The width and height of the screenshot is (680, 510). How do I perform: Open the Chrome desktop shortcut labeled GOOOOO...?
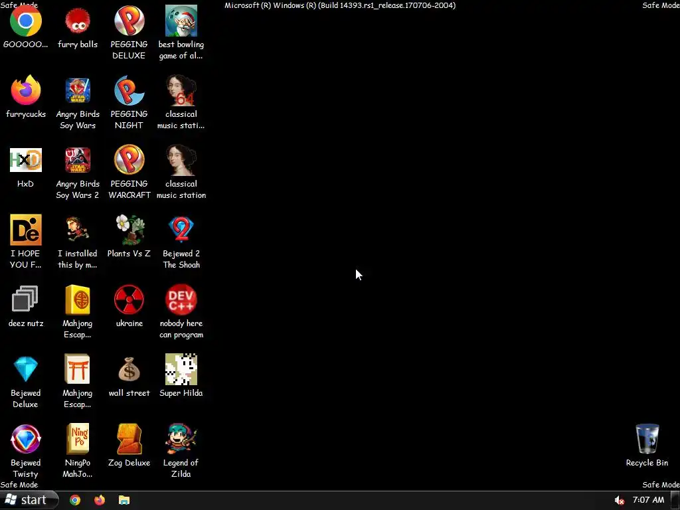(x=26, y=21)
